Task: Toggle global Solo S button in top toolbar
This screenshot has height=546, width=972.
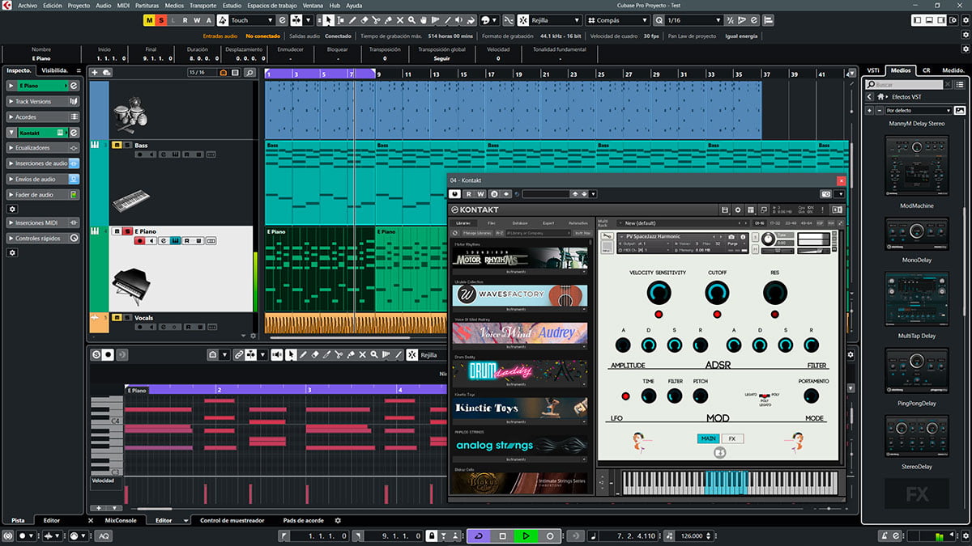Action: point(161,19)
